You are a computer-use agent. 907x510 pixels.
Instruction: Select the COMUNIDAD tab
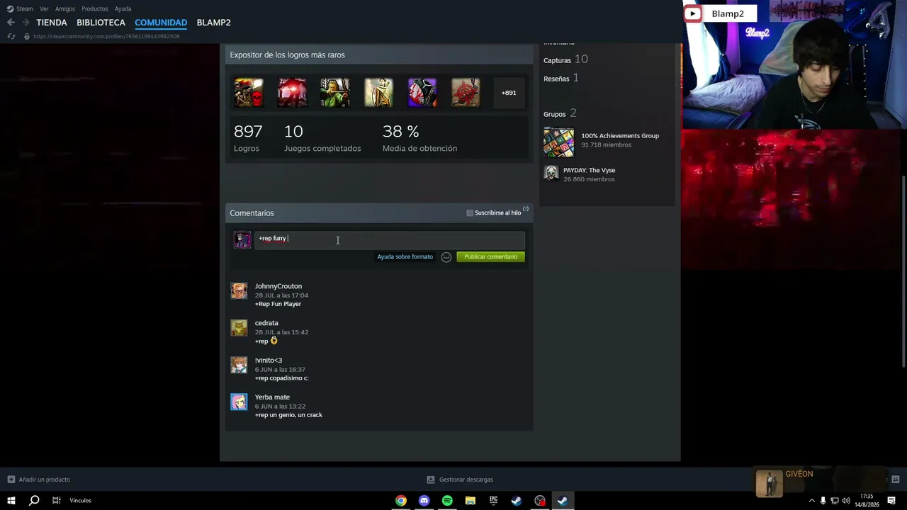161,23
